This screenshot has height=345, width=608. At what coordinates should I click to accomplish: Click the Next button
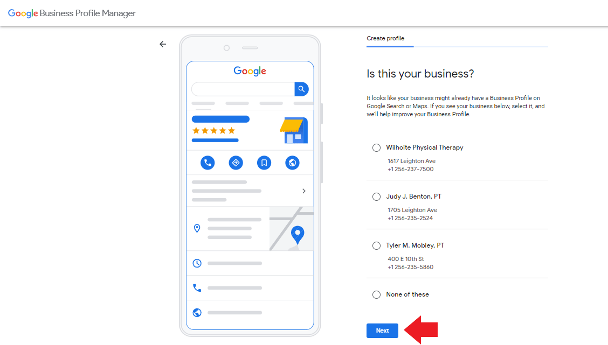[382, 330]
